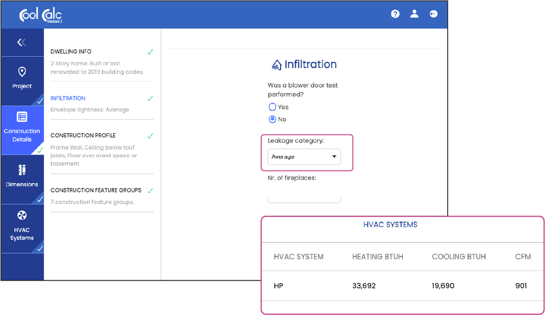Click the Nr. of fireplaces field
Screen dimensions: 545x315
pyautogui.click(x=304, y=199)
